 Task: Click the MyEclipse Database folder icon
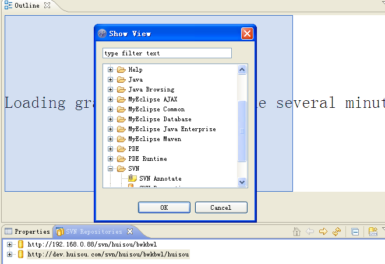click(121, 119)
